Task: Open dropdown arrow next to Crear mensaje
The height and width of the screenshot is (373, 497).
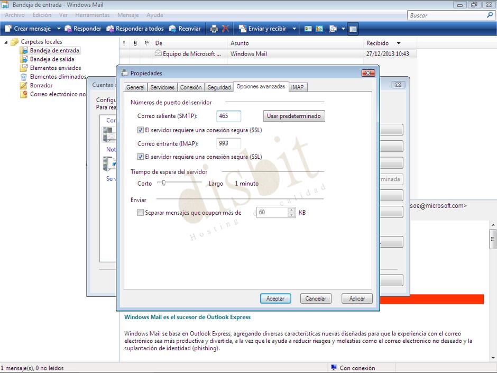Action: (x=59, y=29)
